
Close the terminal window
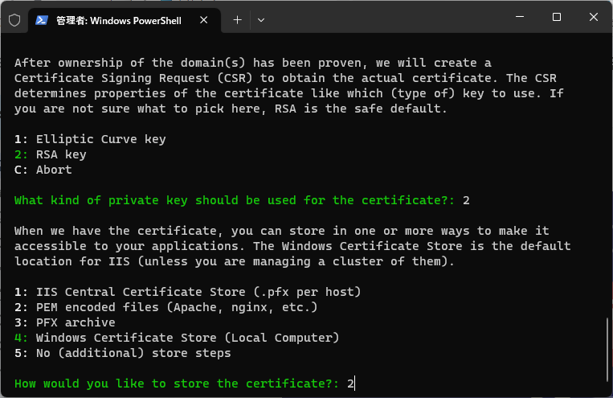point(594,17)
